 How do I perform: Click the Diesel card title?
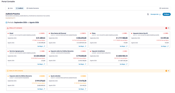[11, 33]
